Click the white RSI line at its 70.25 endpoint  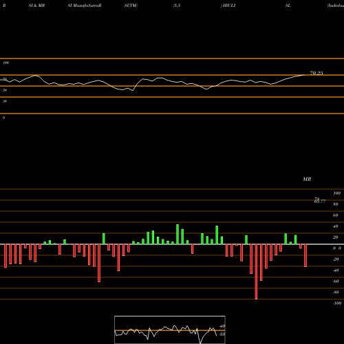[x=305, y=74]
